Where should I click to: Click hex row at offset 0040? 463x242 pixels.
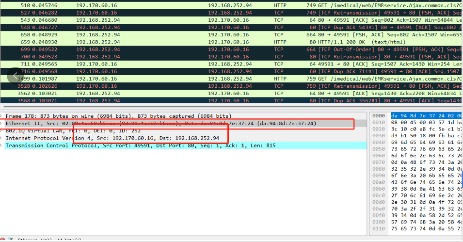416,143
